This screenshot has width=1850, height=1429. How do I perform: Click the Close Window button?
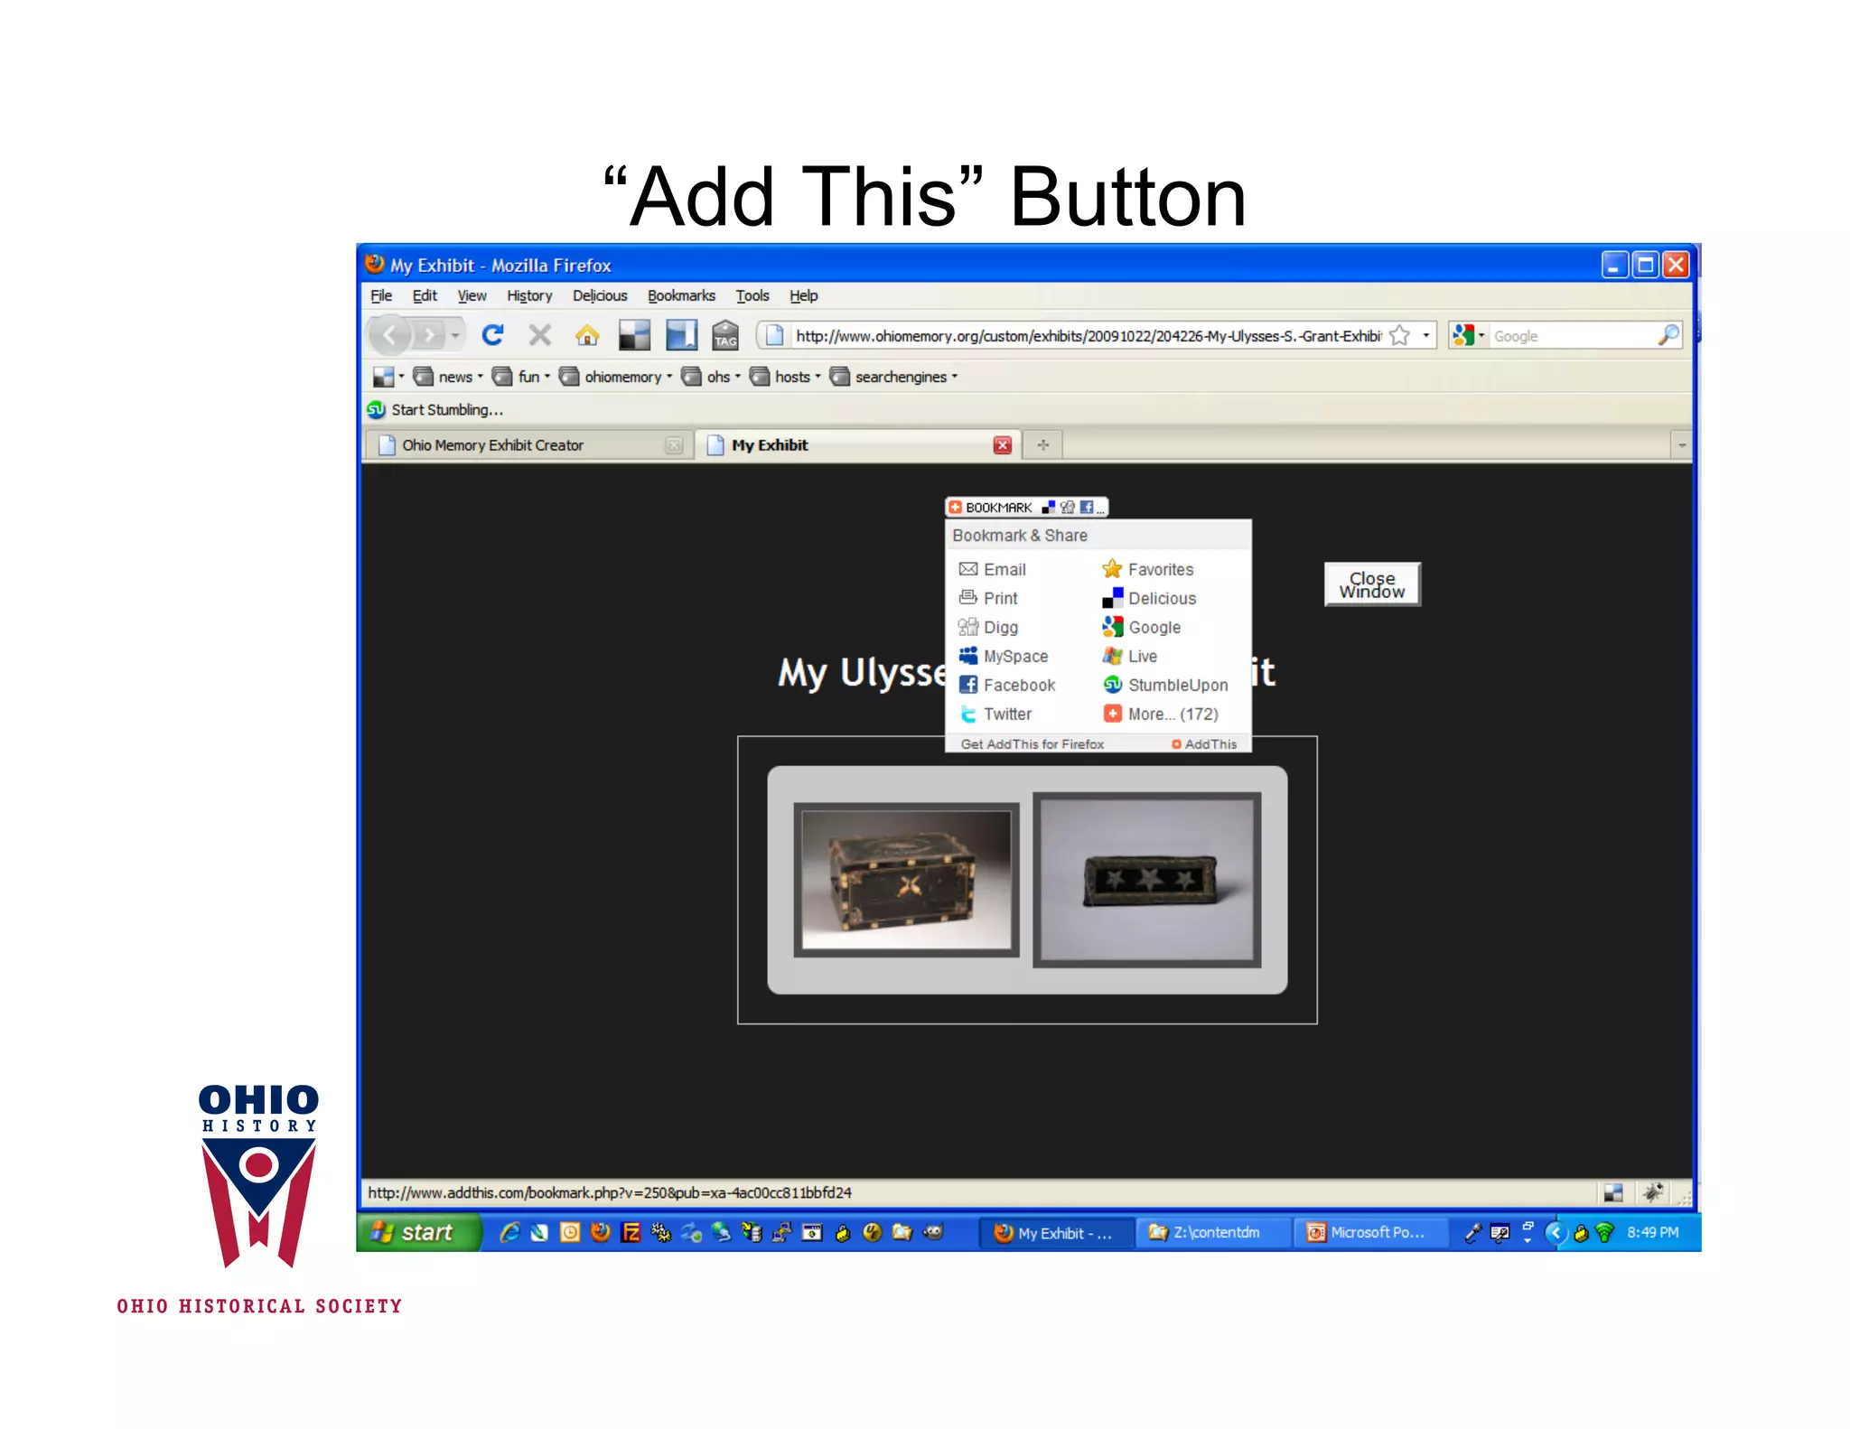[x=1372, y=584]
